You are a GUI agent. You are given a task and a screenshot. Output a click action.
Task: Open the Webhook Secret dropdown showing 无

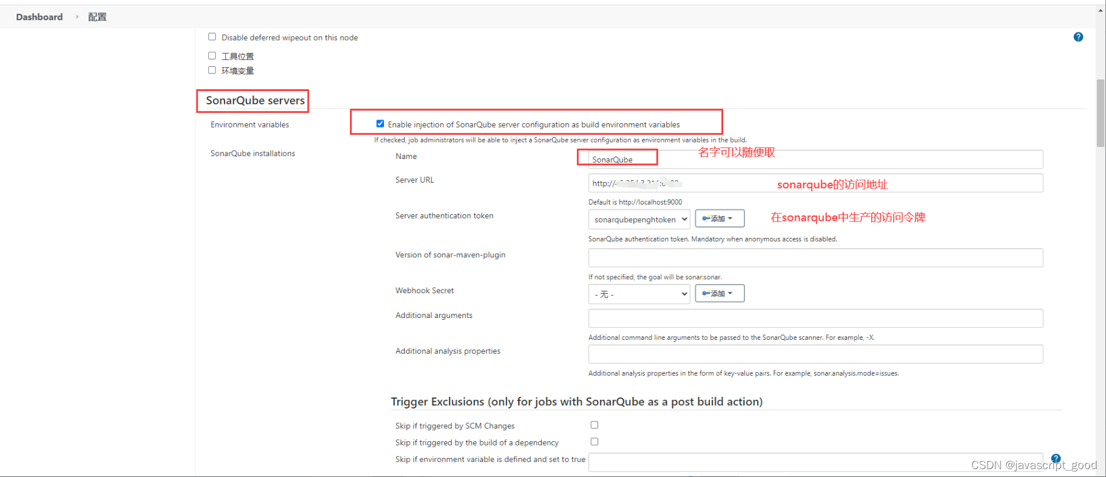tap(639, 294)
